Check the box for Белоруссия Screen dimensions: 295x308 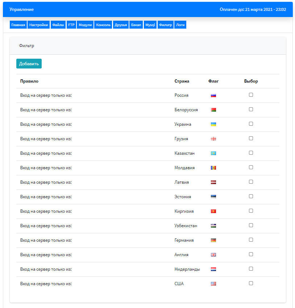(x=251, y=109)
